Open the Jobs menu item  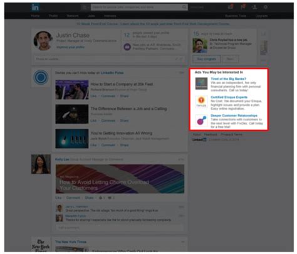91,16
